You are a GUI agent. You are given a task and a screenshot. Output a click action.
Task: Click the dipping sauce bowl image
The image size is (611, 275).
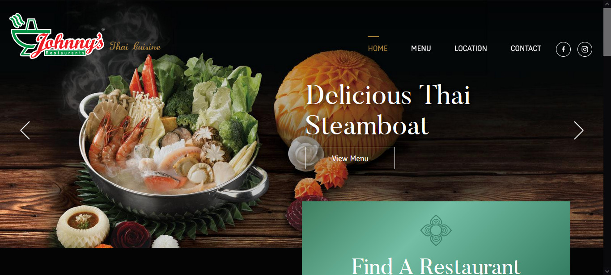click(83, 225)
